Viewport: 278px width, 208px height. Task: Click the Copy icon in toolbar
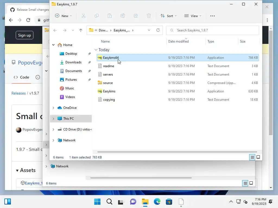97,16
